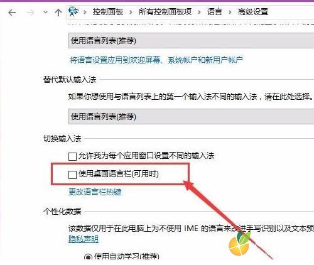Go up one level with up arrow
Viewport: 314px width, 265px height.
tap(58, 13)
